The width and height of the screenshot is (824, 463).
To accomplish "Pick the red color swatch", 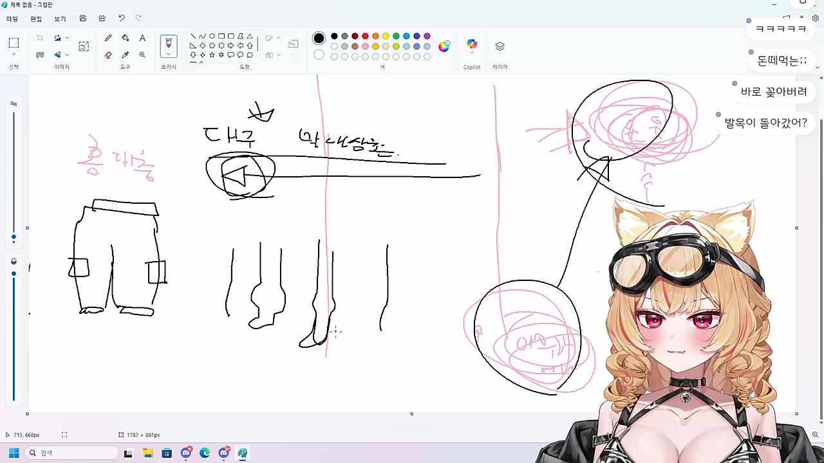I will tap(365, 36).
